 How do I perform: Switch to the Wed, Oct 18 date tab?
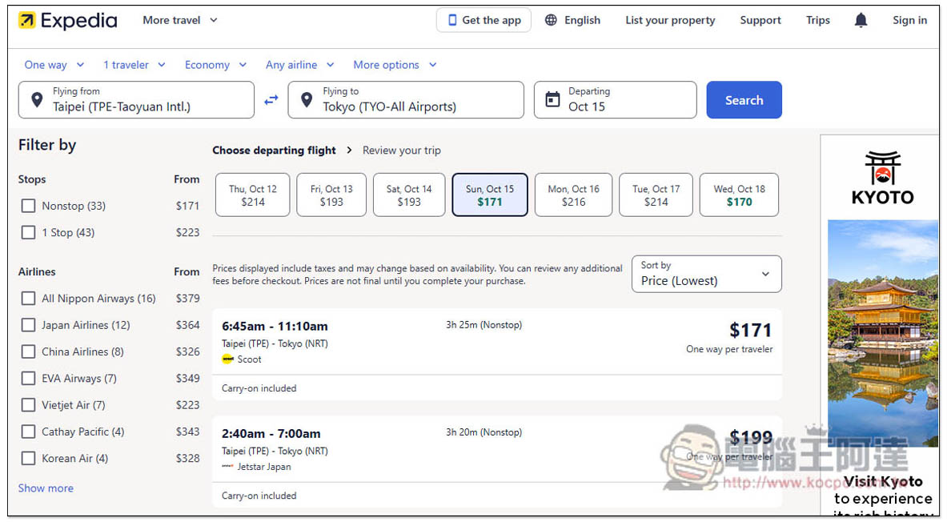(739, 195)
